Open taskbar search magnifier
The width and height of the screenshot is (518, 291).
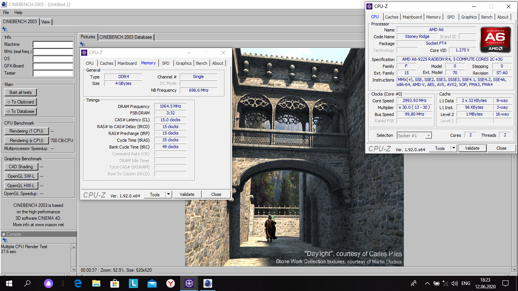[x=27, y=283]
